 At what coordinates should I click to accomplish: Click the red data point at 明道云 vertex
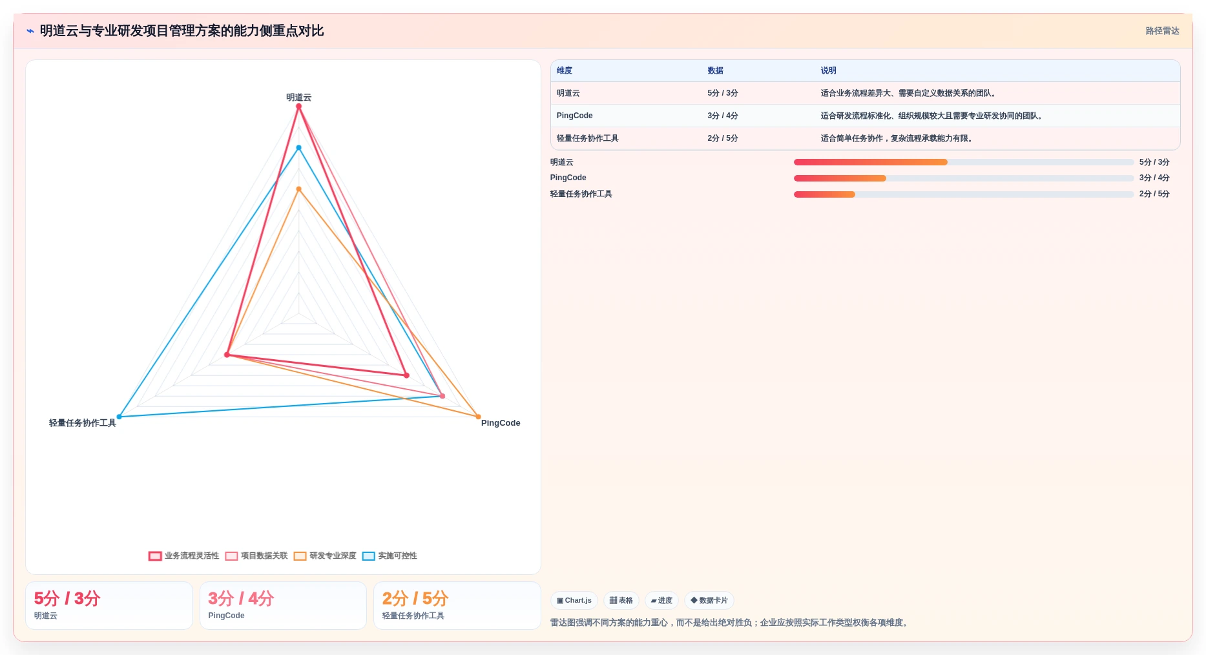[x=299, y=107]
